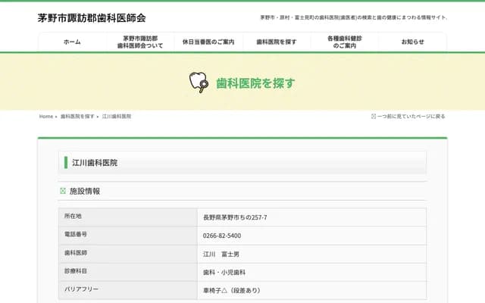Select phone number 0266-82-5400
Viewport: 485px width, 303px height.
click(222, 236)
